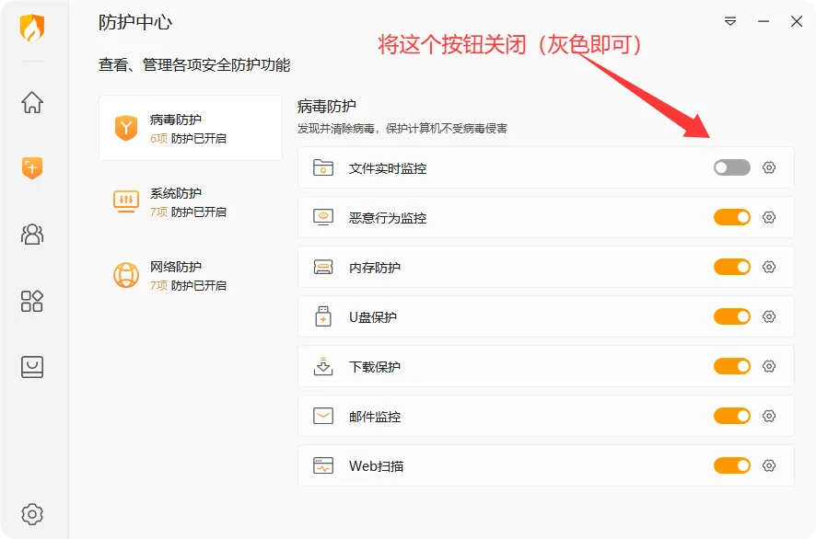This screenshot has height=539, width=816.
Task: Click the house icon in the sidebar
Action: (x=32, y=103)
